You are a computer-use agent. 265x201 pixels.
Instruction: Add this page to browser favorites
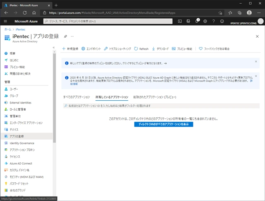[x=220, y=13]
